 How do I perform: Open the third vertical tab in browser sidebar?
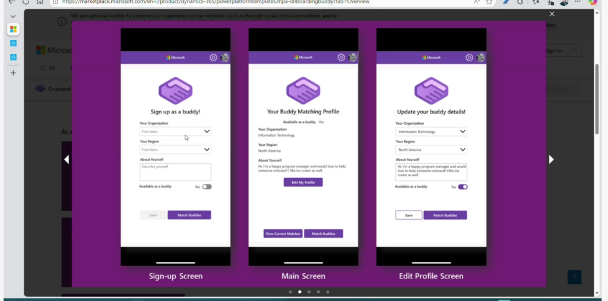coord(13,57)
